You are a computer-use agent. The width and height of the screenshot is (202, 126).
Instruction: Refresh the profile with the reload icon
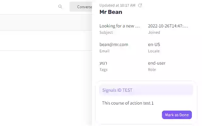point(140,5)
